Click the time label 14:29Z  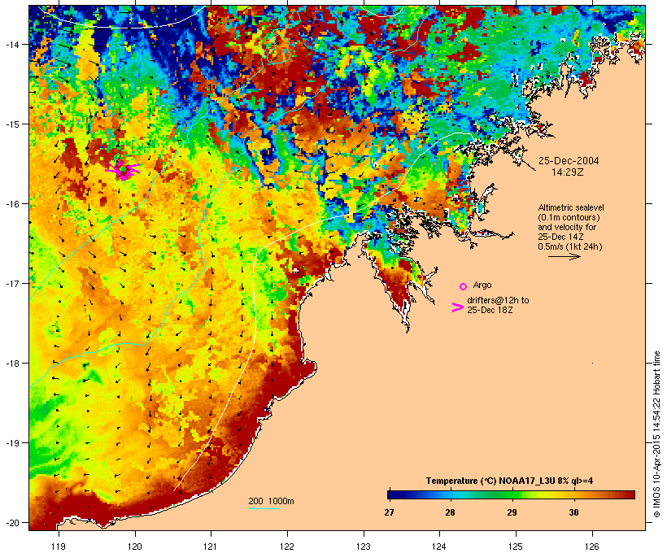click(x=568, y=172)
